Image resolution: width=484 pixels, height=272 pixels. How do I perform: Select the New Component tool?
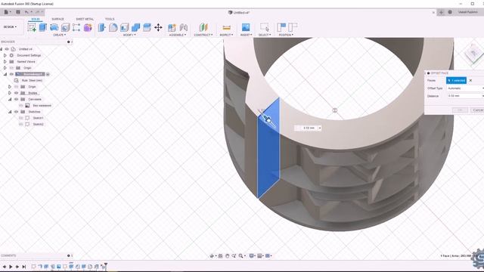pyautogui.click(x=172, y=27)
